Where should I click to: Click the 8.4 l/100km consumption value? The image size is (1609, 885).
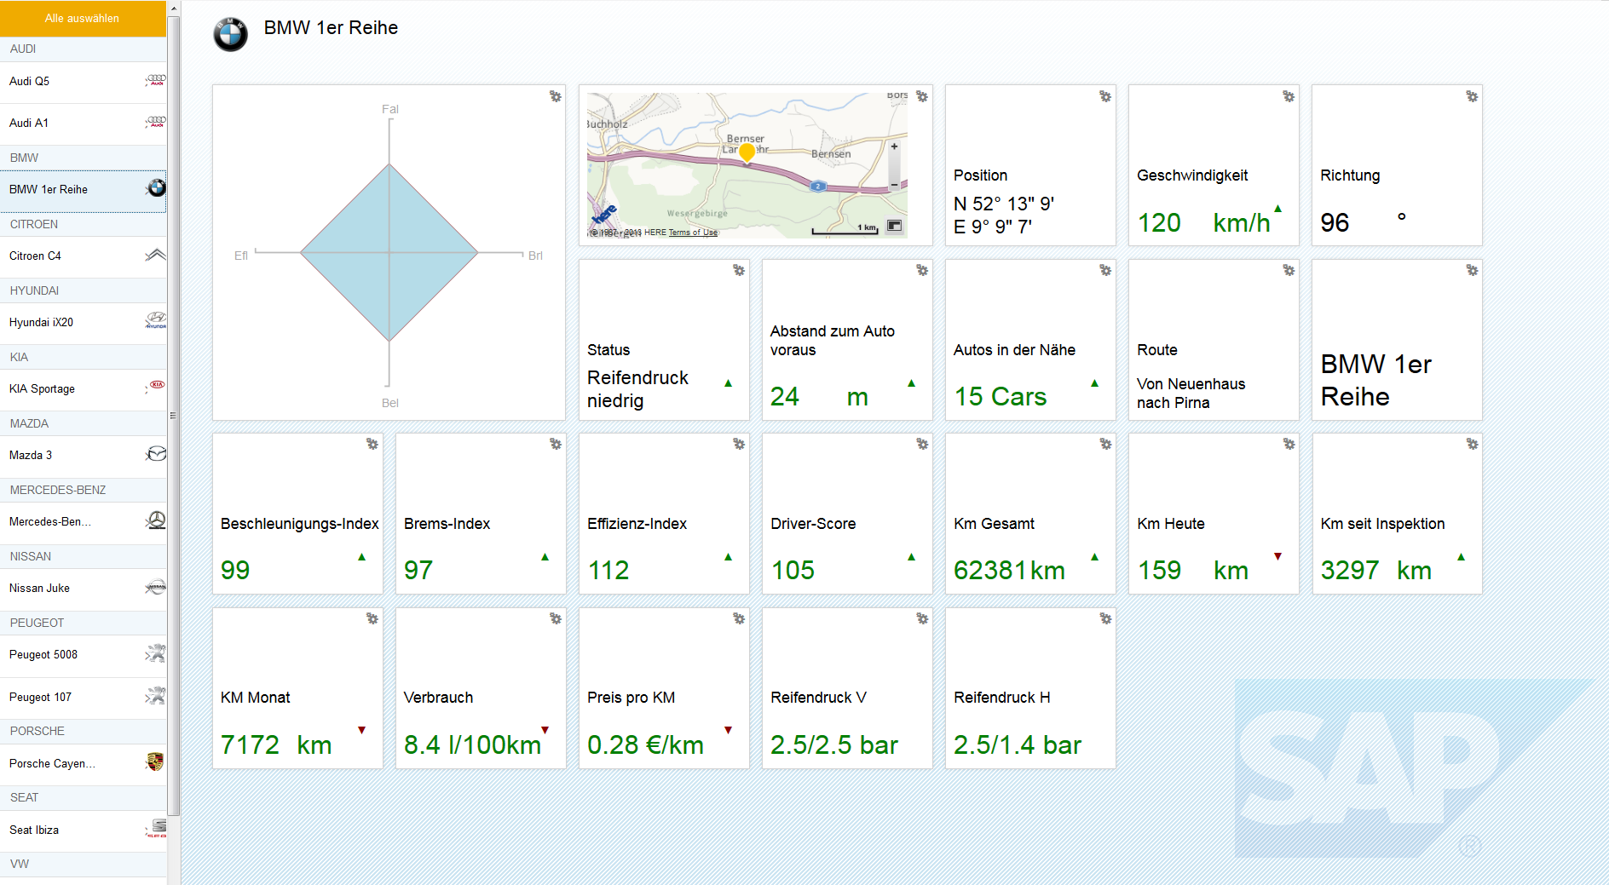(x=472, y=745)
